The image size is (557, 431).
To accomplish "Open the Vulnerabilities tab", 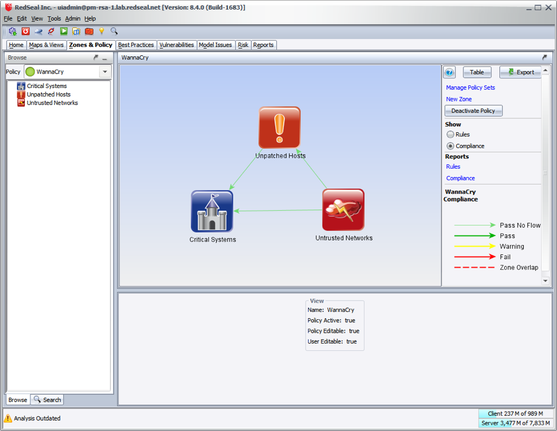I will coord(177,45).
